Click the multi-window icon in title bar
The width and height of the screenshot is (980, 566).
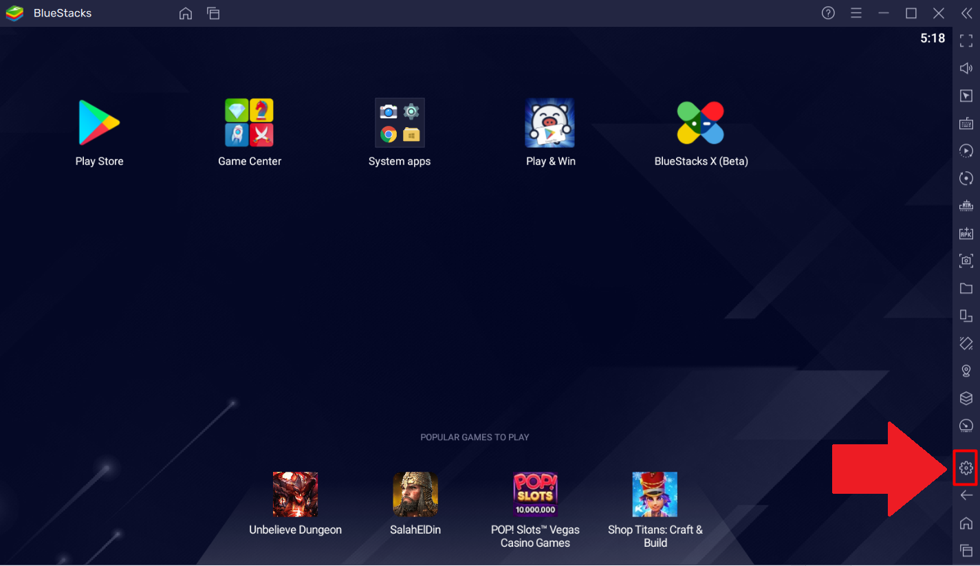(213, 13)
